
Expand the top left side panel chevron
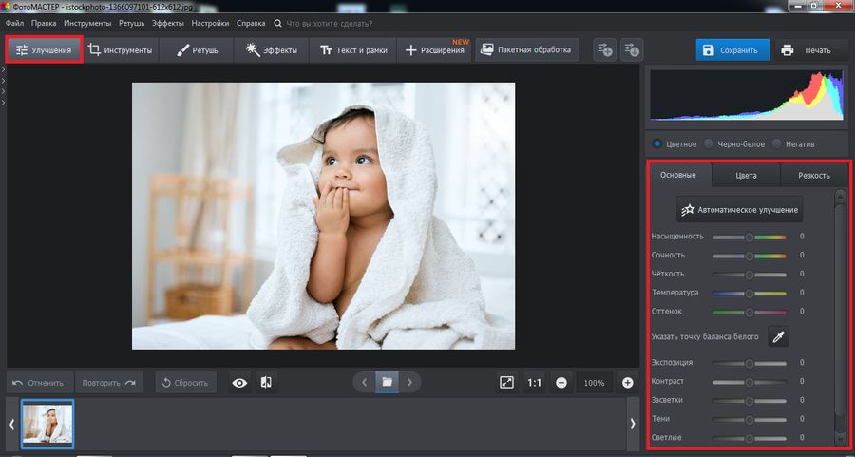(4, 69)
